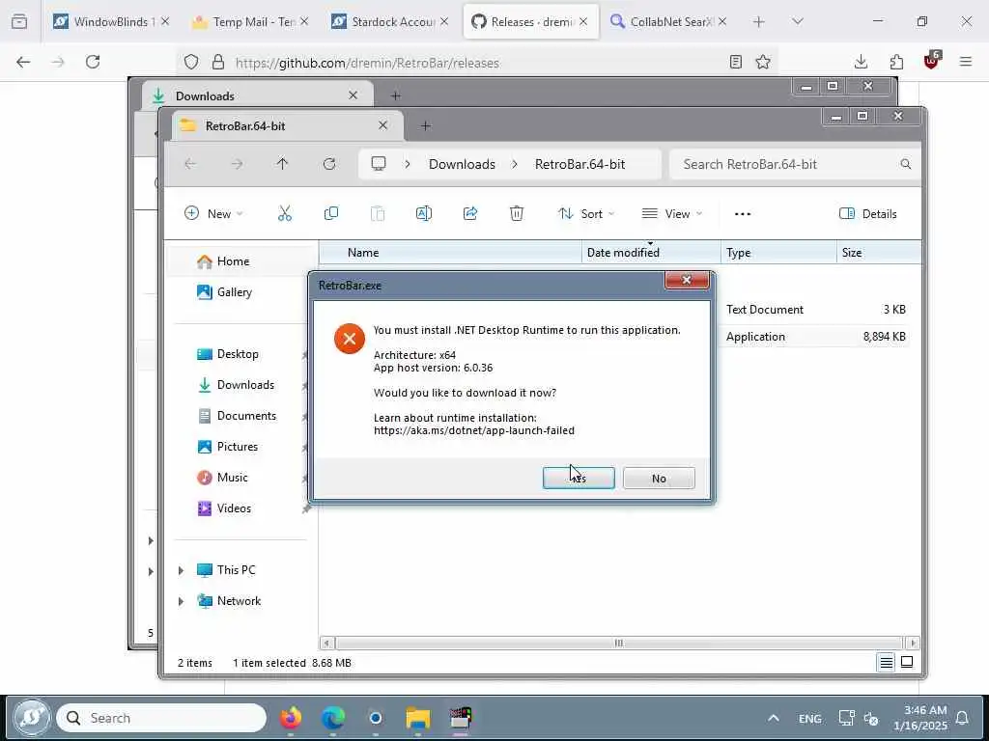
Task: Bookmark this page with the star icon
Action: tap(763, 62)
